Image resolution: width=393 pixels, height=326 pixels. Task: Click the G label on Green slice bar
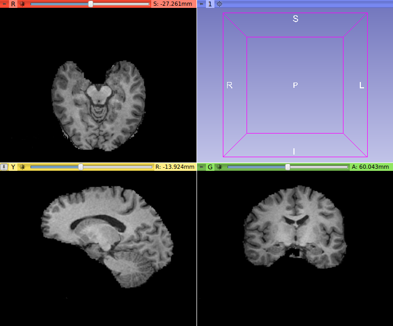pyautogui.click(x=210, y=167)
